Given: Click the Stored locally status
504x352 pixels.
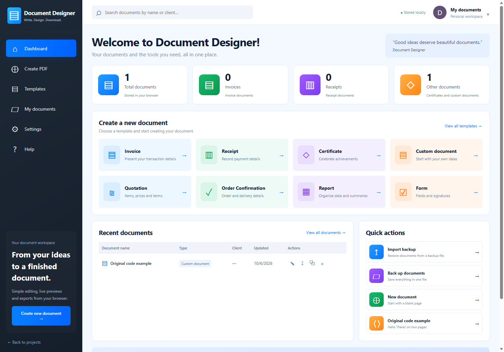Looking at the screenshot, I should coord(413,12).
